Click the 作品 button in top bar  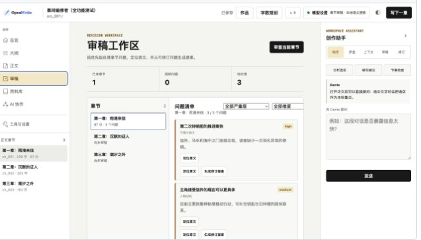[x=245, y=13]
